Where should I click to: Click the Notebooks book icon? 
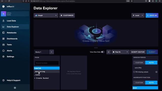pyautogui.click(x=3, y=33)
